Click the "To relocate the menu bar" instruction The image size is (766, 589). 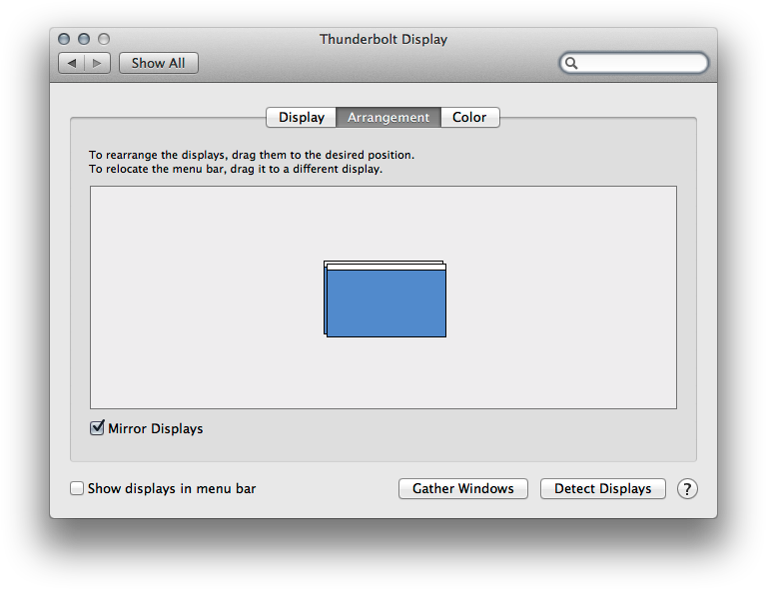[236, 169]
